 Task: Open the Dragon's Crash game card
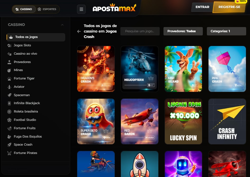click(96, 69)
